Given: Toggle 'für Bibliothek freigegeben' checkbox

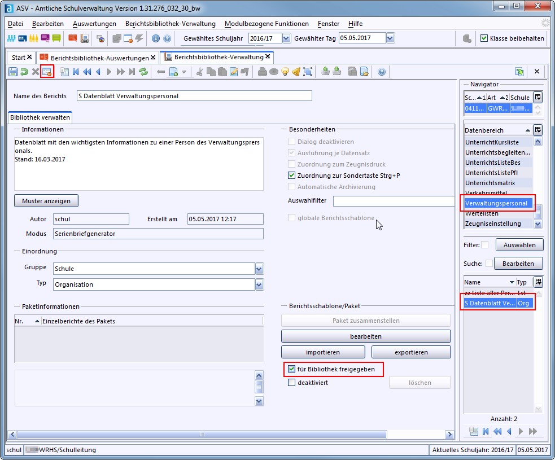Looking at the screenshot, I should [292, 369].
